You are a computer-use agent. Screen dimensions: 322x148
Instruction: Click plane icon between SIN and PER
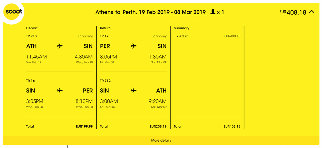pyautogui.click(x=60, y=91)
